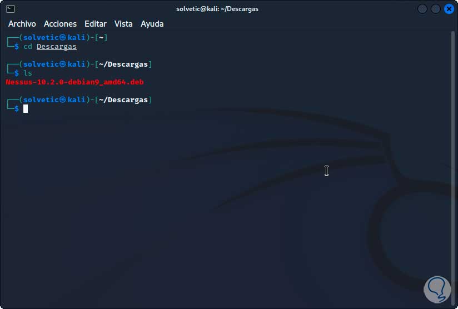This screenshot has height=309, width=458.
Task: Click the terminal cursor at last prompt
Action: tap(26, 108)
